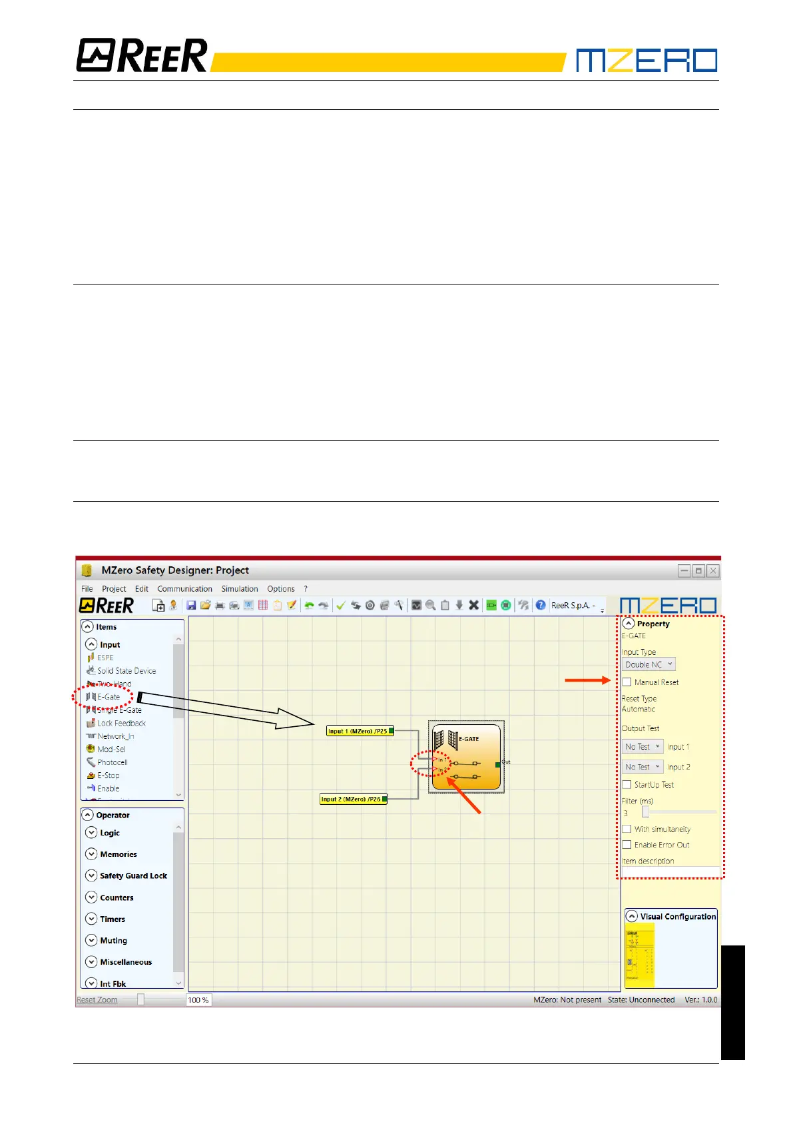Select the Solid State Device item
The width and height of the screenshot is (793, 1122).
pos(121,671)
